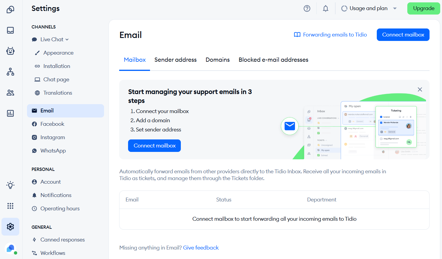This screenshot has height=259, width=442.
Task: Open the user avatar status icon
Action: (x=11, y=249)
